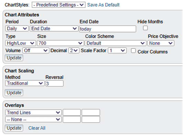Open the -- None -- overlay dropdown
This screenshot has width=183, height=137.
33,119
